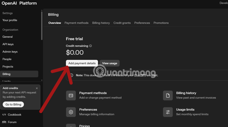Open the Credit grants tab

coord(122,23)
